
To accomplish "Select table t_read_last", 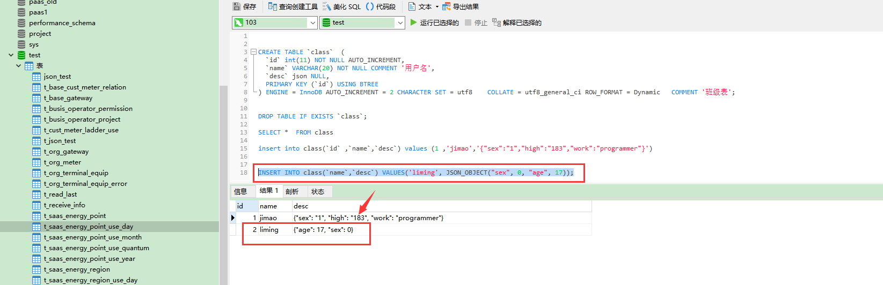I will (60, 194).
